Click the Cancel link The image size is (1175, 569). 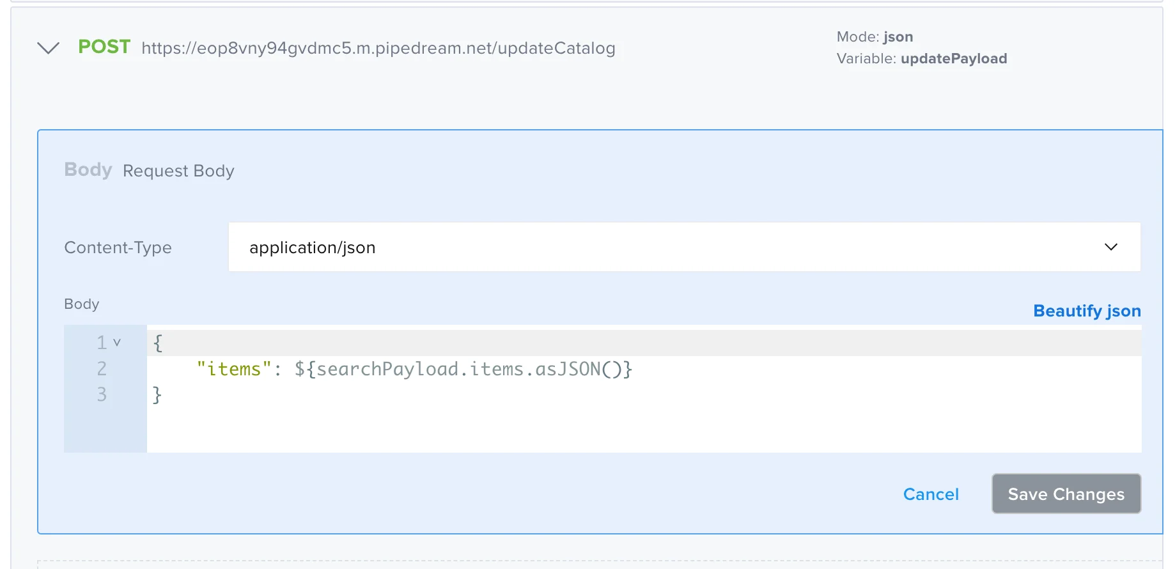[930, 494]
